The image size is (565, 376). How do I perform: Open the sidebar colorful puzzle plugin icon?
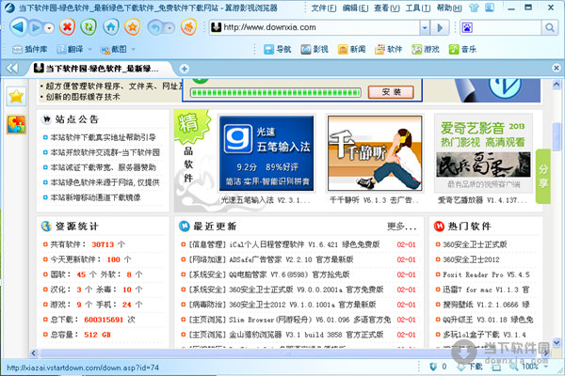pos(16,124)
